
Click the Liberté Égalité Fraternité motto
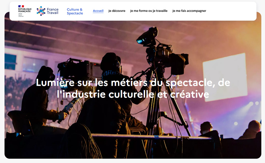(21, 15)
